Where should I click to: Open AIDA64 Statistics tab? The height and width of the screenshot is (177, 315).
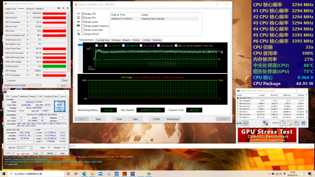click(x=157, y=40)
